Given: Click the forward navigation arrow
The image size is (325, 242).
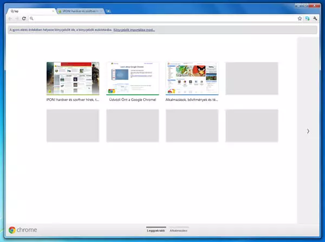Looking at the screenshot, I should point(18,18).
